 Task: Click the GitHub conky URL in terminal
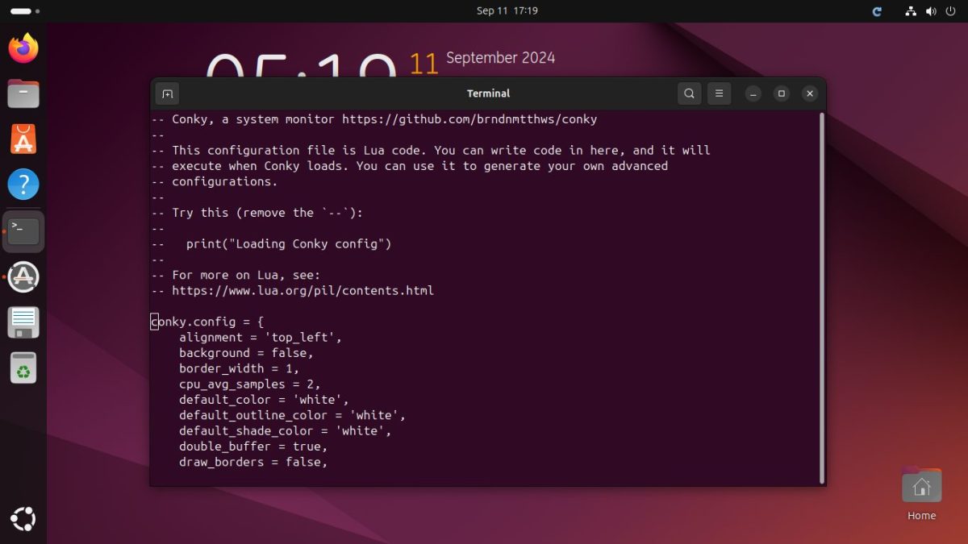469,119
